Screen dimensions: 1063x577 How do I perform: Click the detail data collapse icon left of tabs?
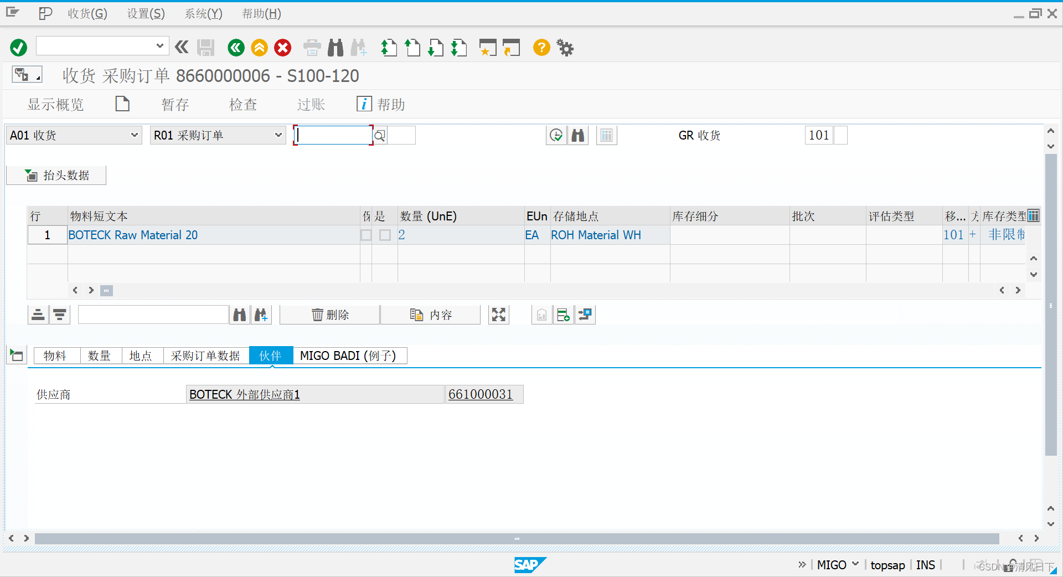coord(16,355)
